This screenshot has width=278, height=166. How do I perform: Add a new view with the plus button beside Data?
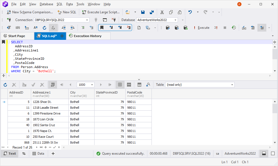click(x=53, y=154)
